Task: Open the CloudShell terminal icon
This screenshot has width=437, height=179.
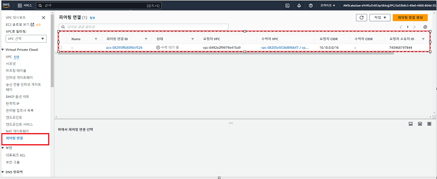Action: [x=287, y=6]
